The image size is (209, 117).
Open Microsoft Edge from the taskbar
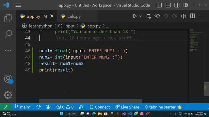click(94, 114)
